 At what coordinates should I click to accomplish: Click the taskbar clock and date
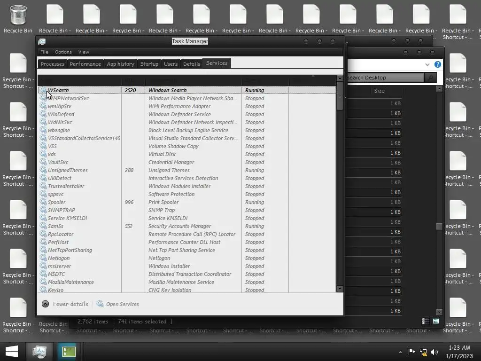point(459,352)
